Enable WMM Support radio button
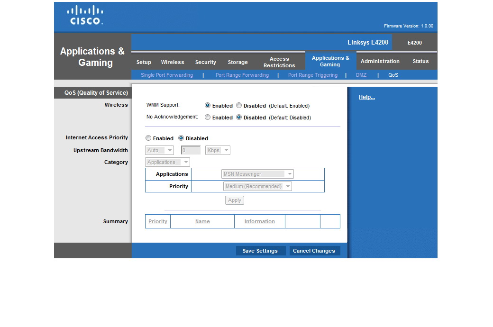493x327 pixels. tap(208, 106)
